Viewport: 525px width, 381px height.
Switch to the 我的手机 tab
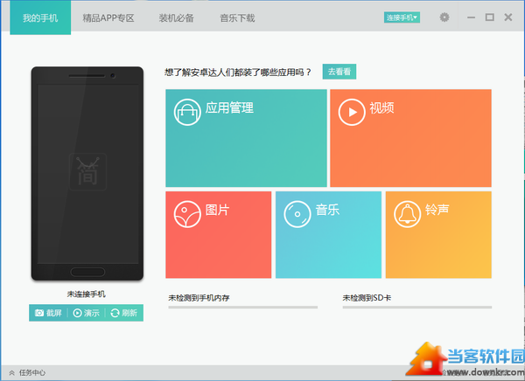40,17
